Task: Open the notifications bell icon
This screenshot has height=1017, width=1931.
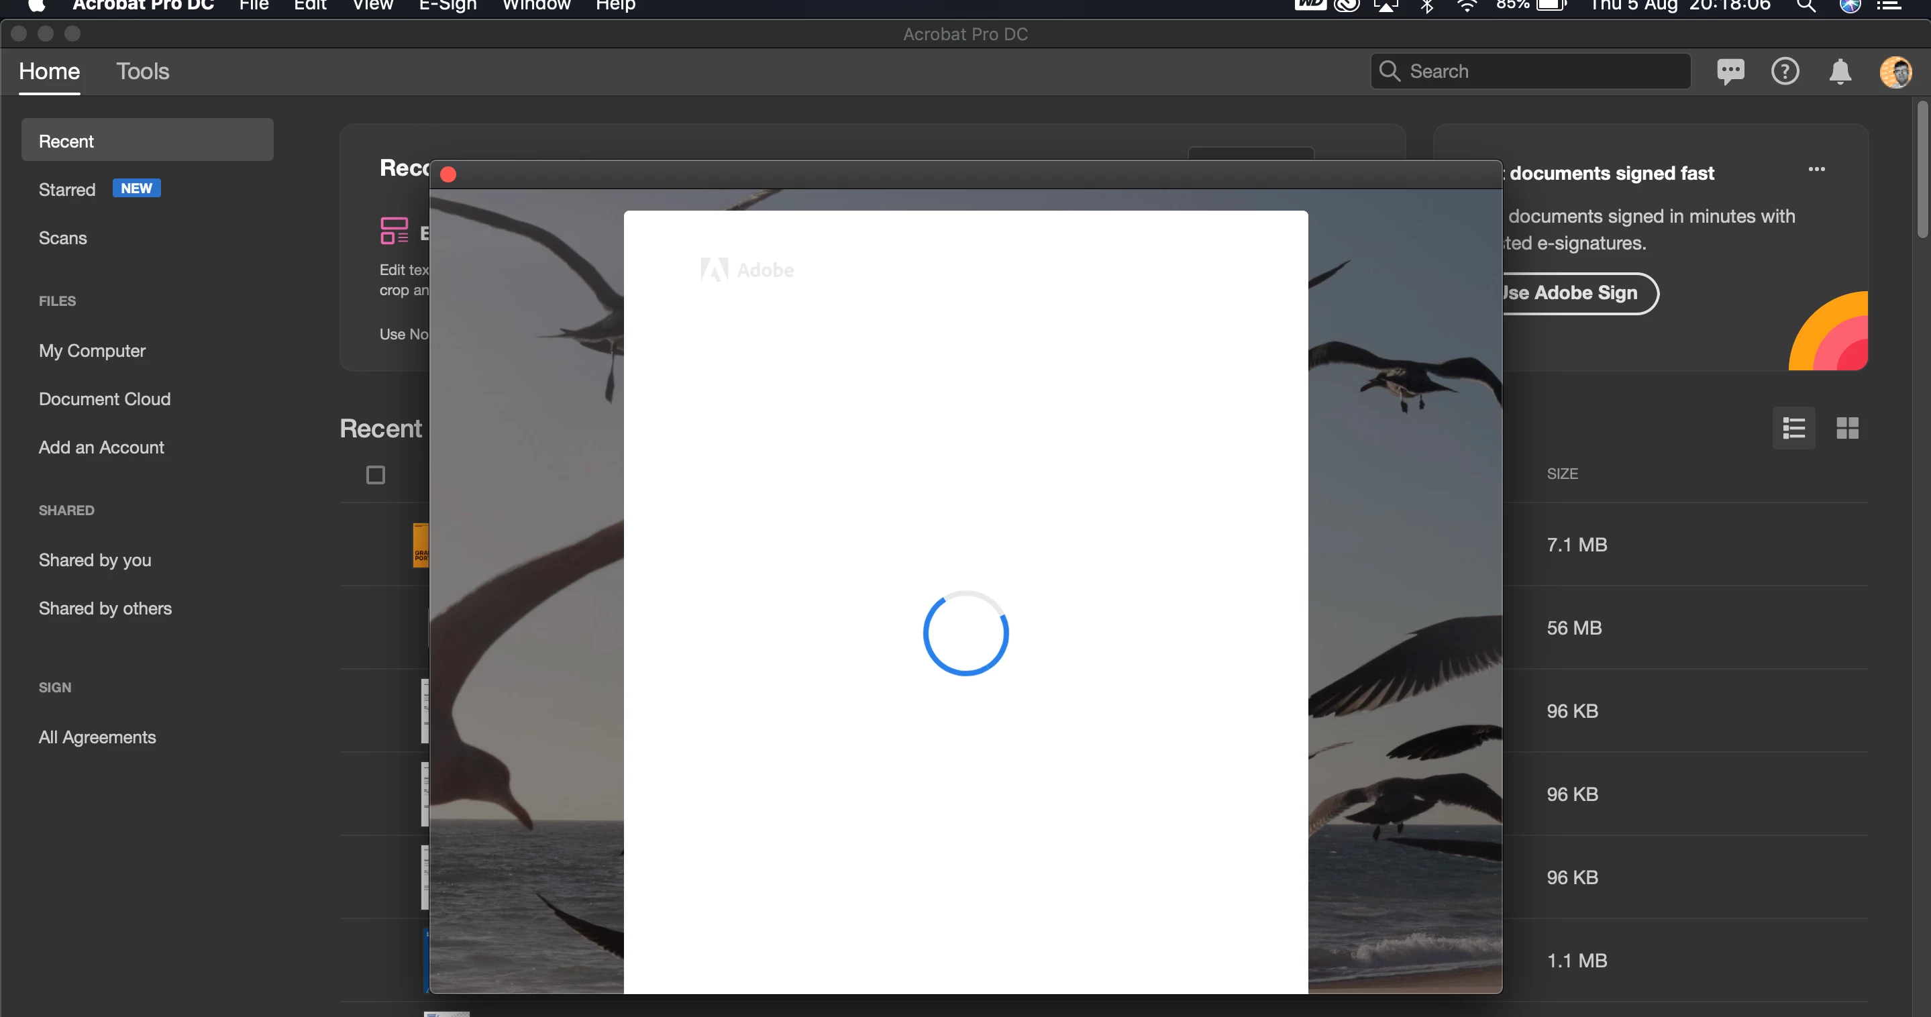Action: [1840, 72]
